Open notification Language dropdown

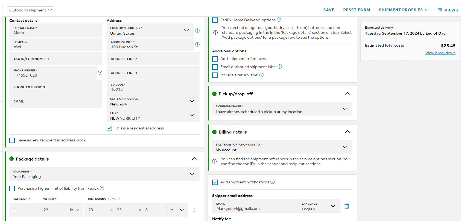[x=319, y=206]
